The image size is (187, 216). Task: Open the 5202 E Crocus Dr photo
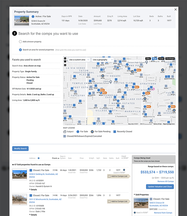[141, 204]
